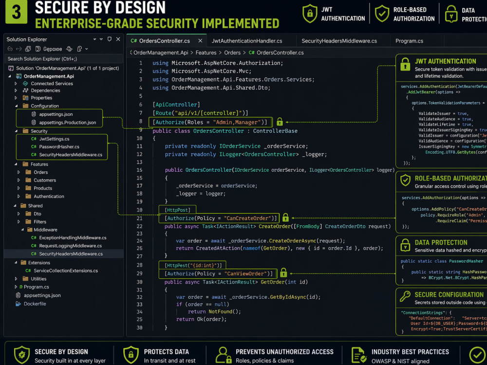487x365 pixels.
Task: Click the C# icon in the OrdersController.cs breadcrumb
Action: tap(252, 53)
